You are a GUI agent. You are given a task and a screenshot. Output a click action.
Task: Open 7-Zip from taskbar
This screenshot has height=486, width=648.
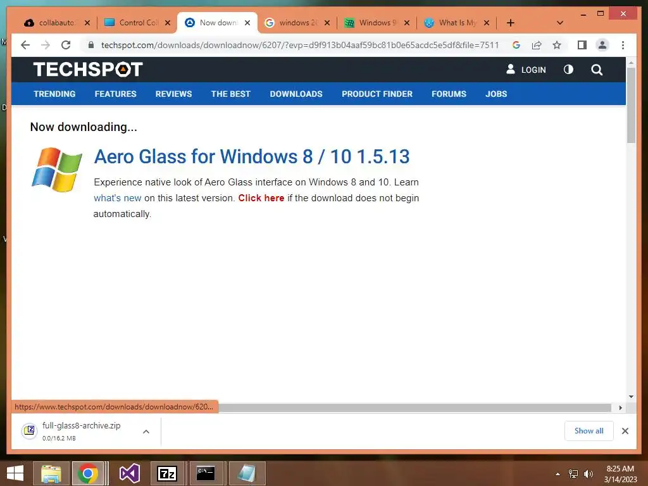(167, 473)
